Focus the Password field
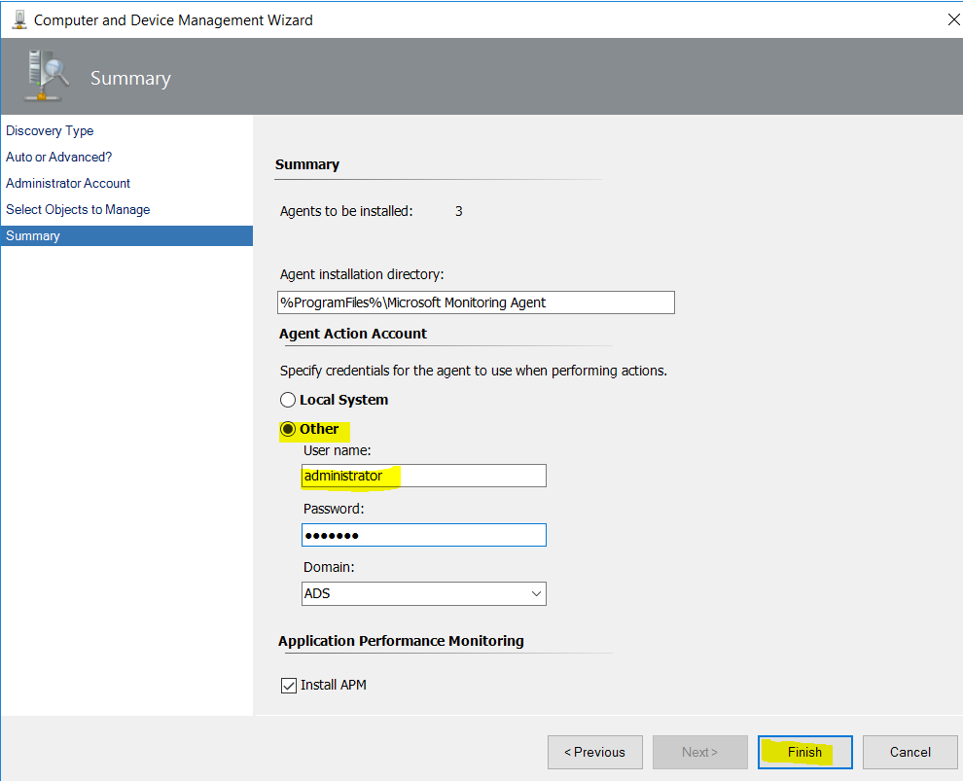963x781 pixels. click(x=424, y=535)
